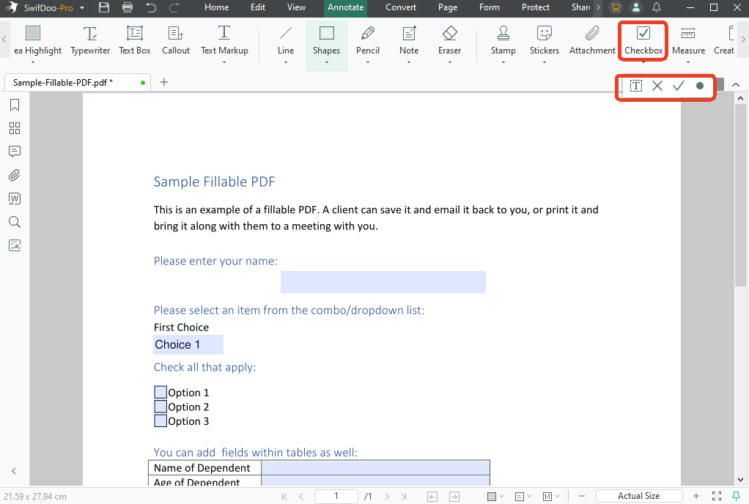
Task: Select the Checkbox annotation tool
Action: 643,42
